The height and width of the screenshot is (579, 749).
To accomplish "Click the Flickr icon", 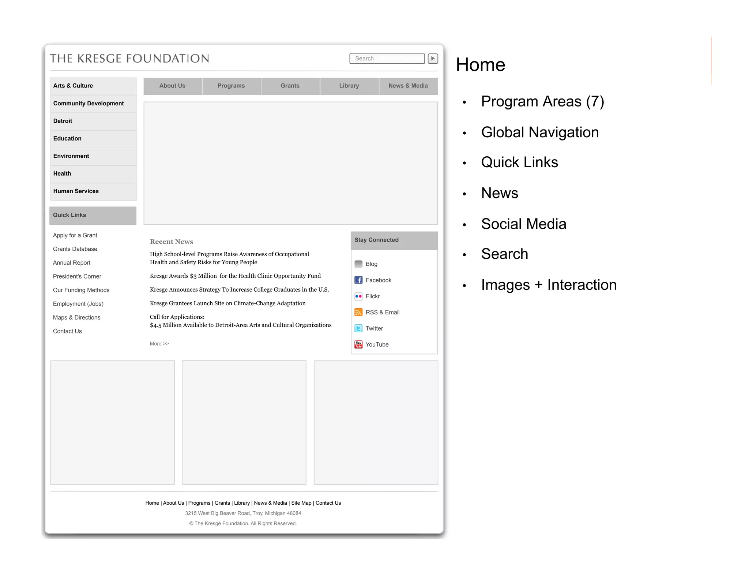I will point(358,296).
